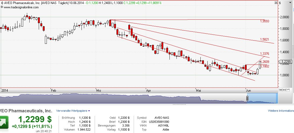The width and height of the screenshot is (294, 133).
Task: Grab the range slider handle in overview
Action: [x=247, y=99]
